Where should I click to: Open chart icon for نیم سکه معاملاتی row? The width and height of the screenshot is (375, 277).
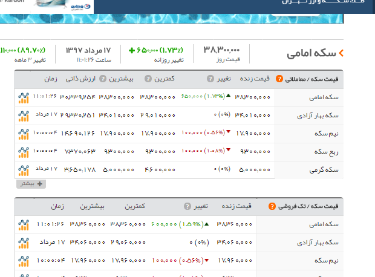click(24, 134)
